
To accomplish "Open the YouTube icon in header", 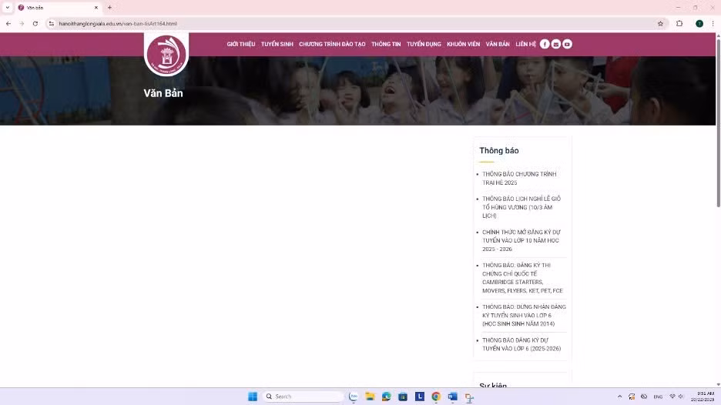I will pyautogui.click(x=567, y=44).
